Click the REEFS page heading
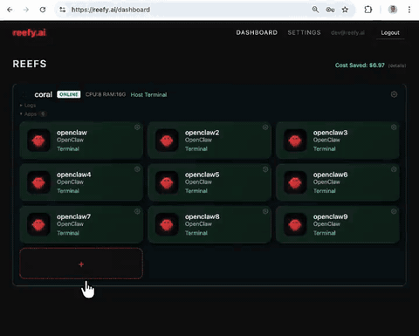This screenshot has width=419, height=336. 30,64
